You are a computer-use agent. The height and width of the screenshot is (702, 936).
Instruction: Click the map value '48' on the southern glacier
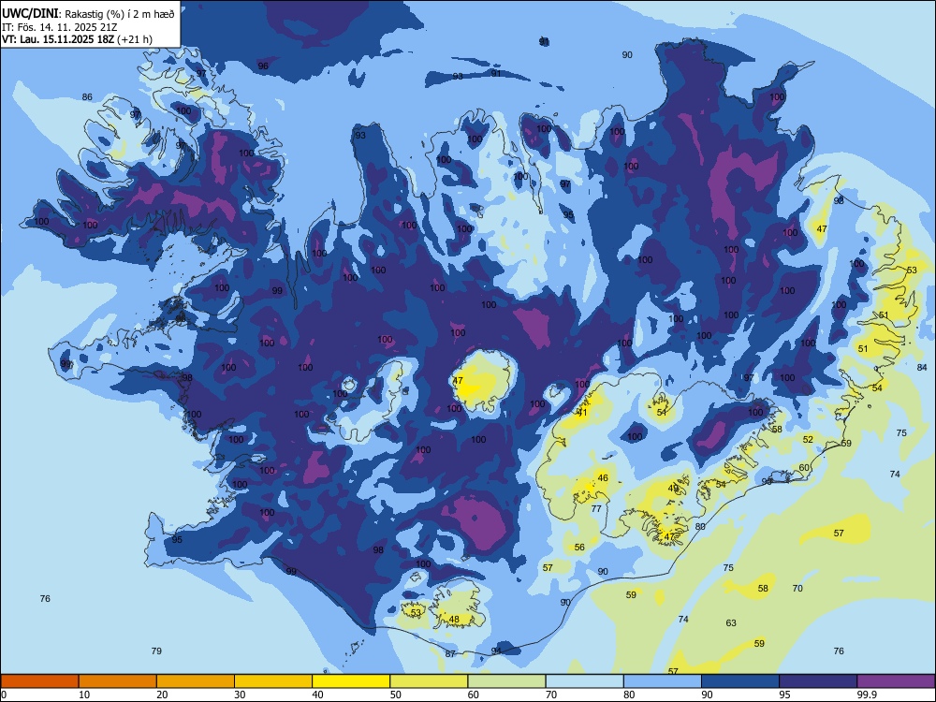tap(454, 620)
